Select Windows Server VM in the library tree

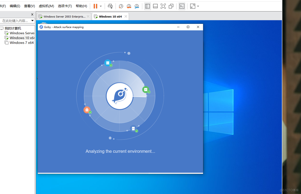click(x=20, y=33)
